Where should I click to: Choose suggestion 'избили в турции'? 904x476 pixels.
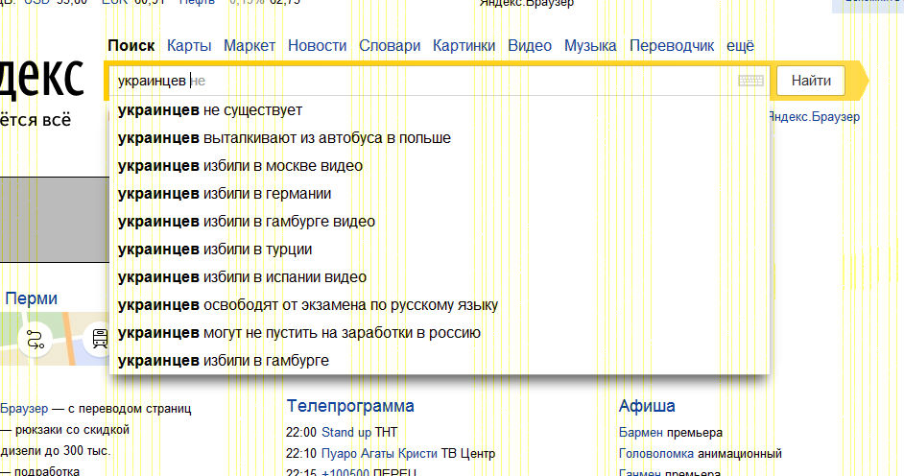click(x=440, y=249)
